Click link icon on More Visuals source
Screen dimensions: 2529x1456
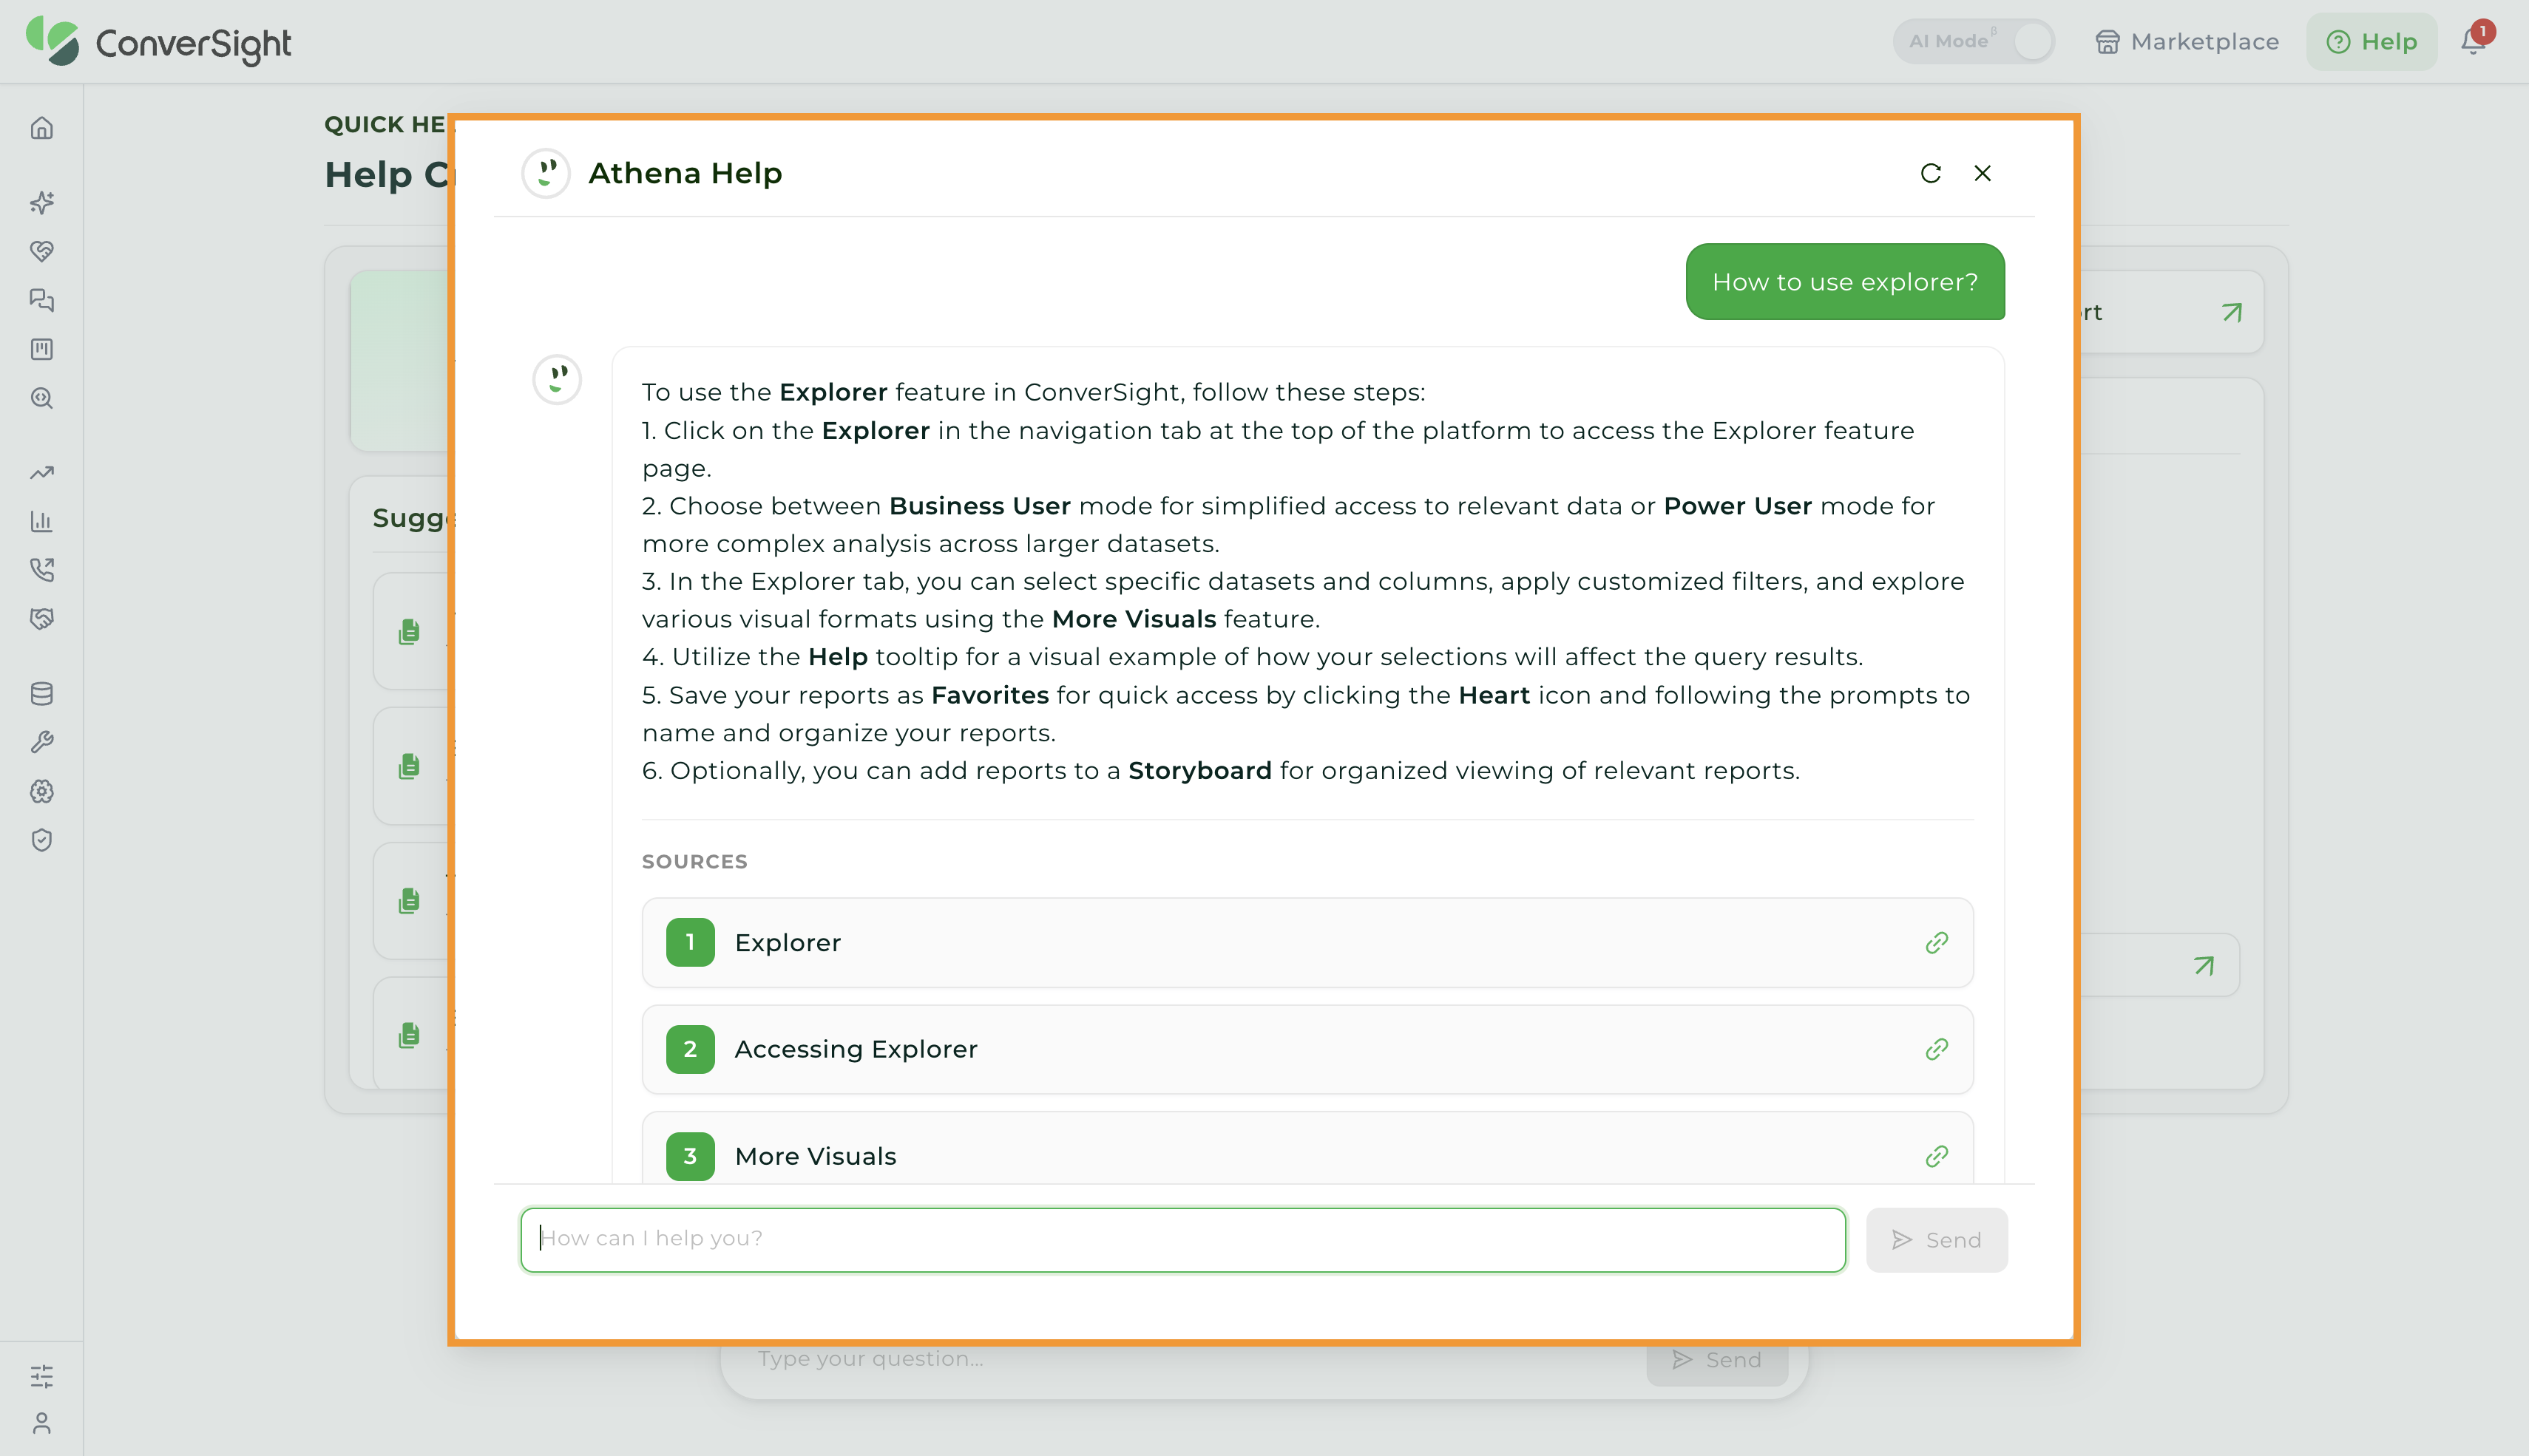click(1937, 1156)
